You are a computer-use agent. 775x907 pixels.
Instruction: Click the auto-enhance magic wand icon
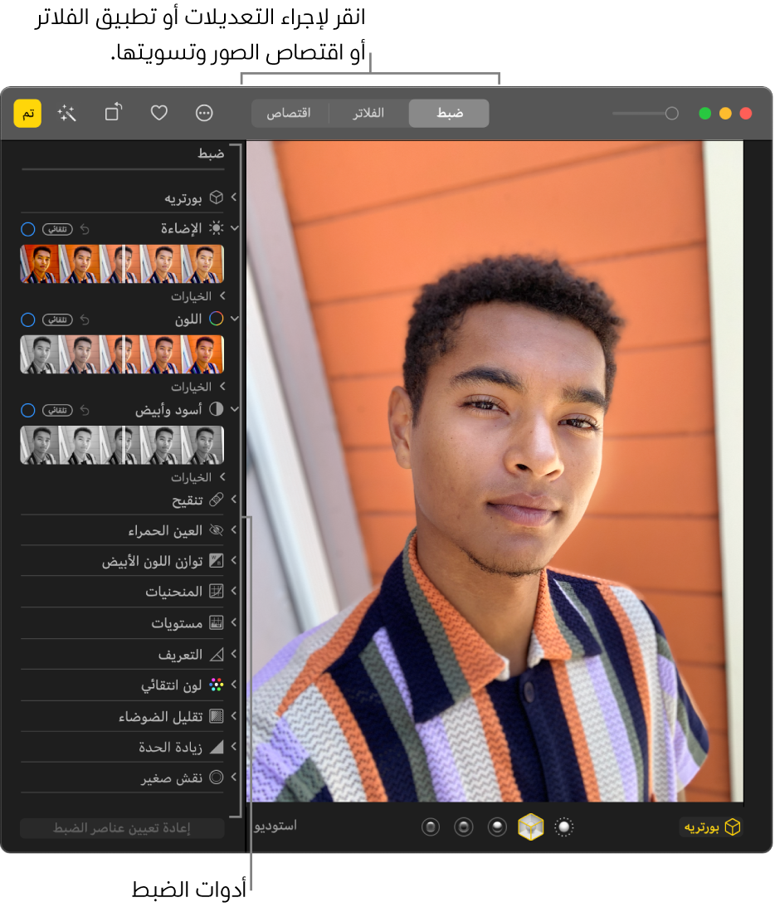(x=67, y=114)
